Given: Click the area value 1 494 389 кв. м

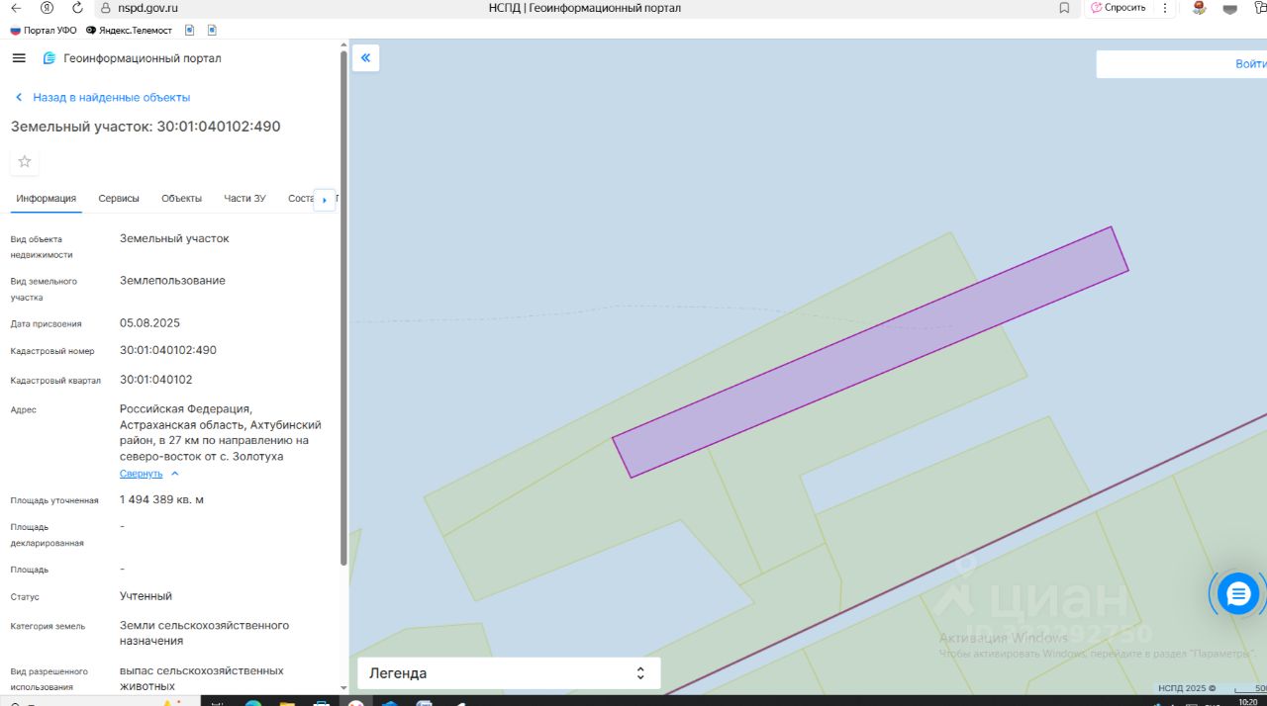Looking at the screenshot, I should pos(161,500).
